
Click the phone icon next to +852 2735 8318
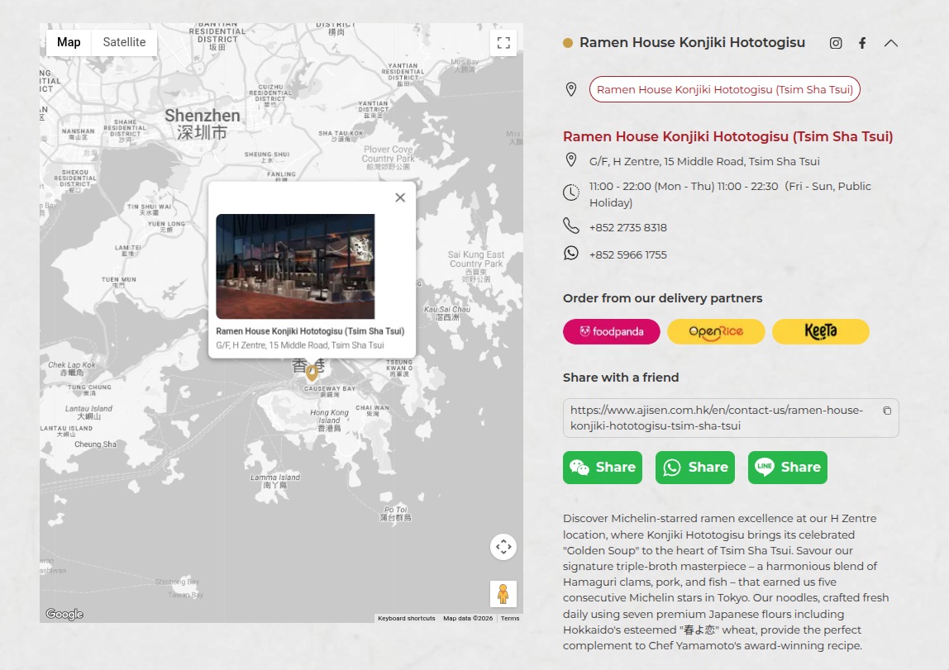click(x=571, y=226)
